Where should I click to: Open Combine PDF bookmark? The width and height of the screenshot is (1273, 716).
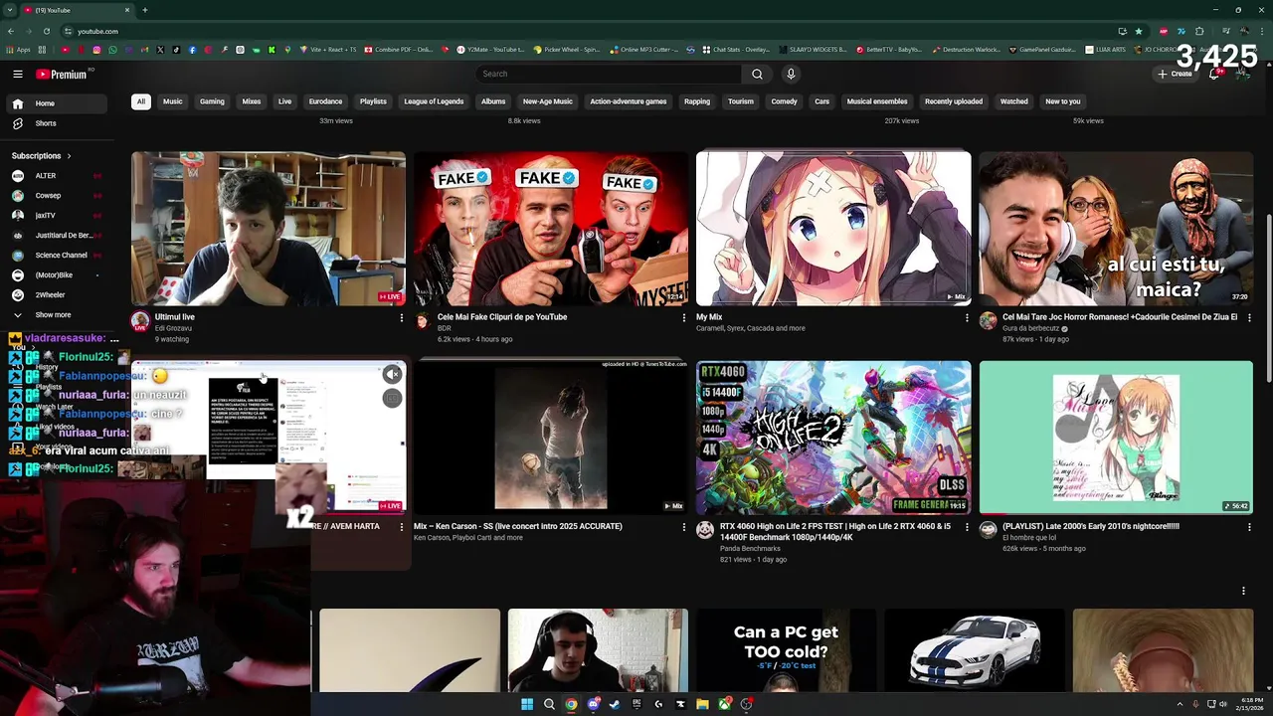pos(399,49)
